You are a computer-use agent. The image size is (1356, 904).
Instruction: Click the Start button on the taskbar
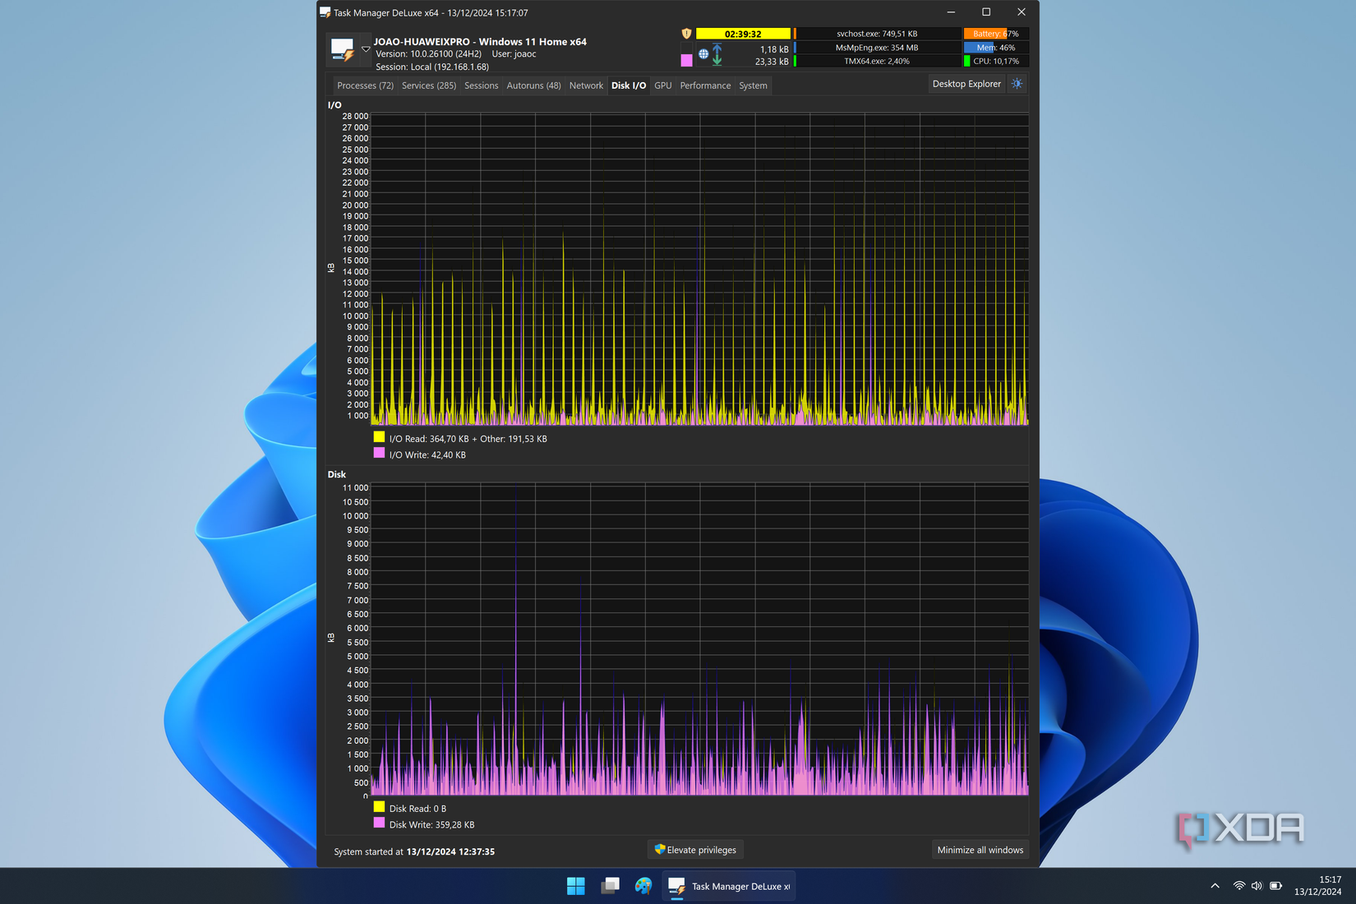tap(575, 885)
